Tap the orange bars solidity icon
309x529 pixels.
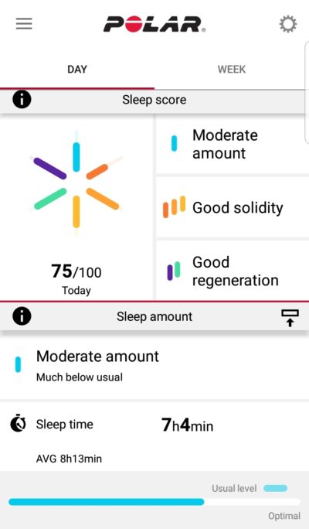(175, 206)
